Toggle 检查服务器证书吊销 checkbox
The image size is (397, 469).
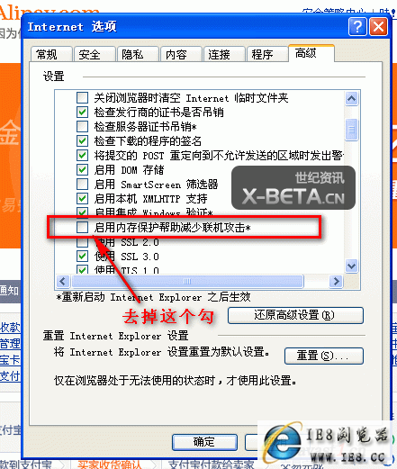pos(82,126)
